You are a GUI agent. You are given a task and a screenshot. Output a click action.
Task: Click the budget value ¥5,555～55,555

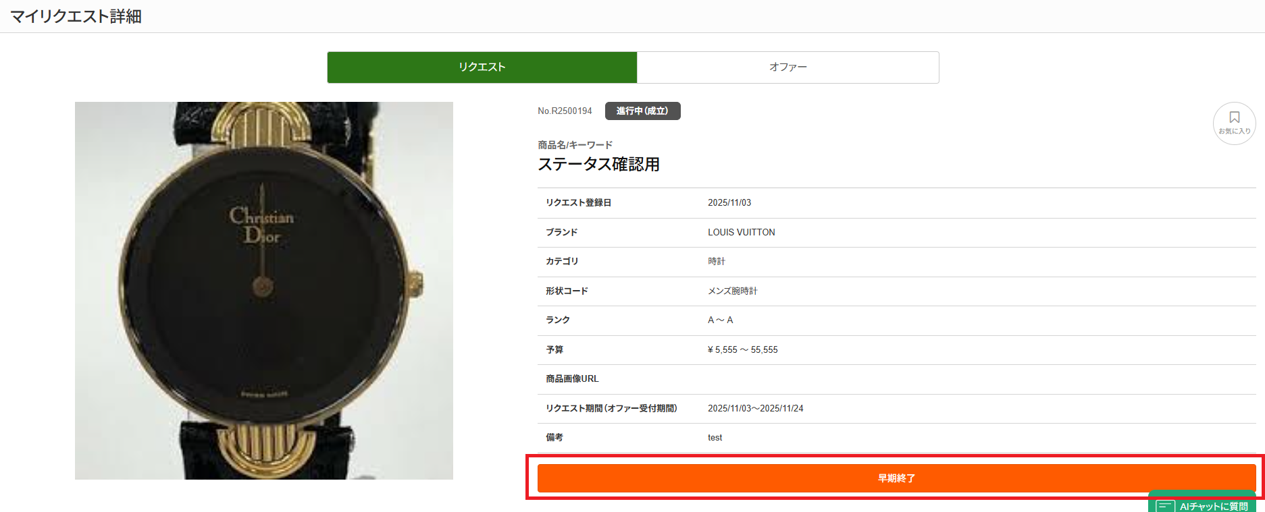click(x=742, y=349)
